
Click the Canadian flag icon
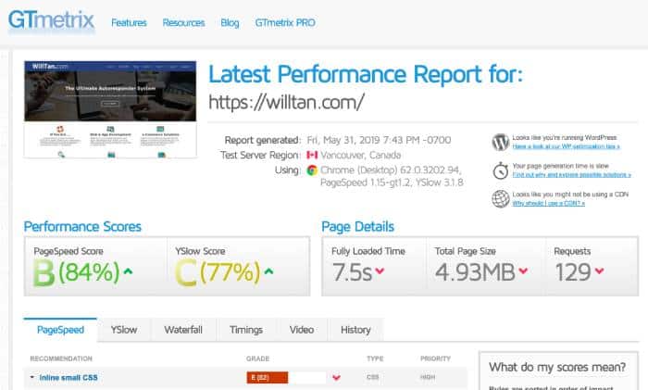(x=312, y=155)
